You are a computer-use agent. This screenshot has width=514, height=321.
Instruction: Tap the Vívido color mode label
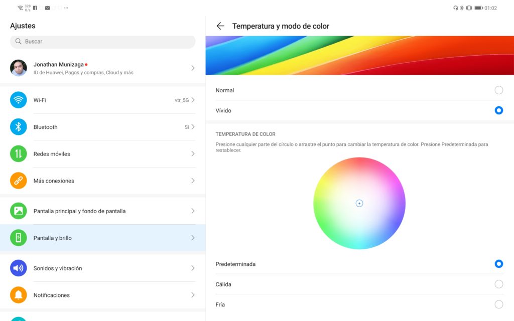tap(223, 111)
